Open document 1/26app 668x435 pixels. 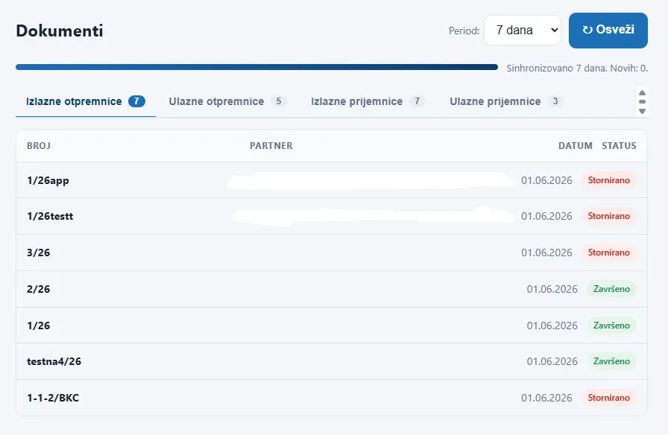tap(332, 180)
